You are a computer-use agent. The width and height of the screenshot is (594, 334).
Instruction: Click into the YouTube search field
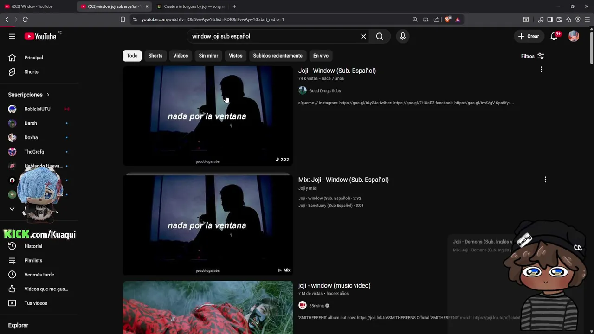pos(274,36)
